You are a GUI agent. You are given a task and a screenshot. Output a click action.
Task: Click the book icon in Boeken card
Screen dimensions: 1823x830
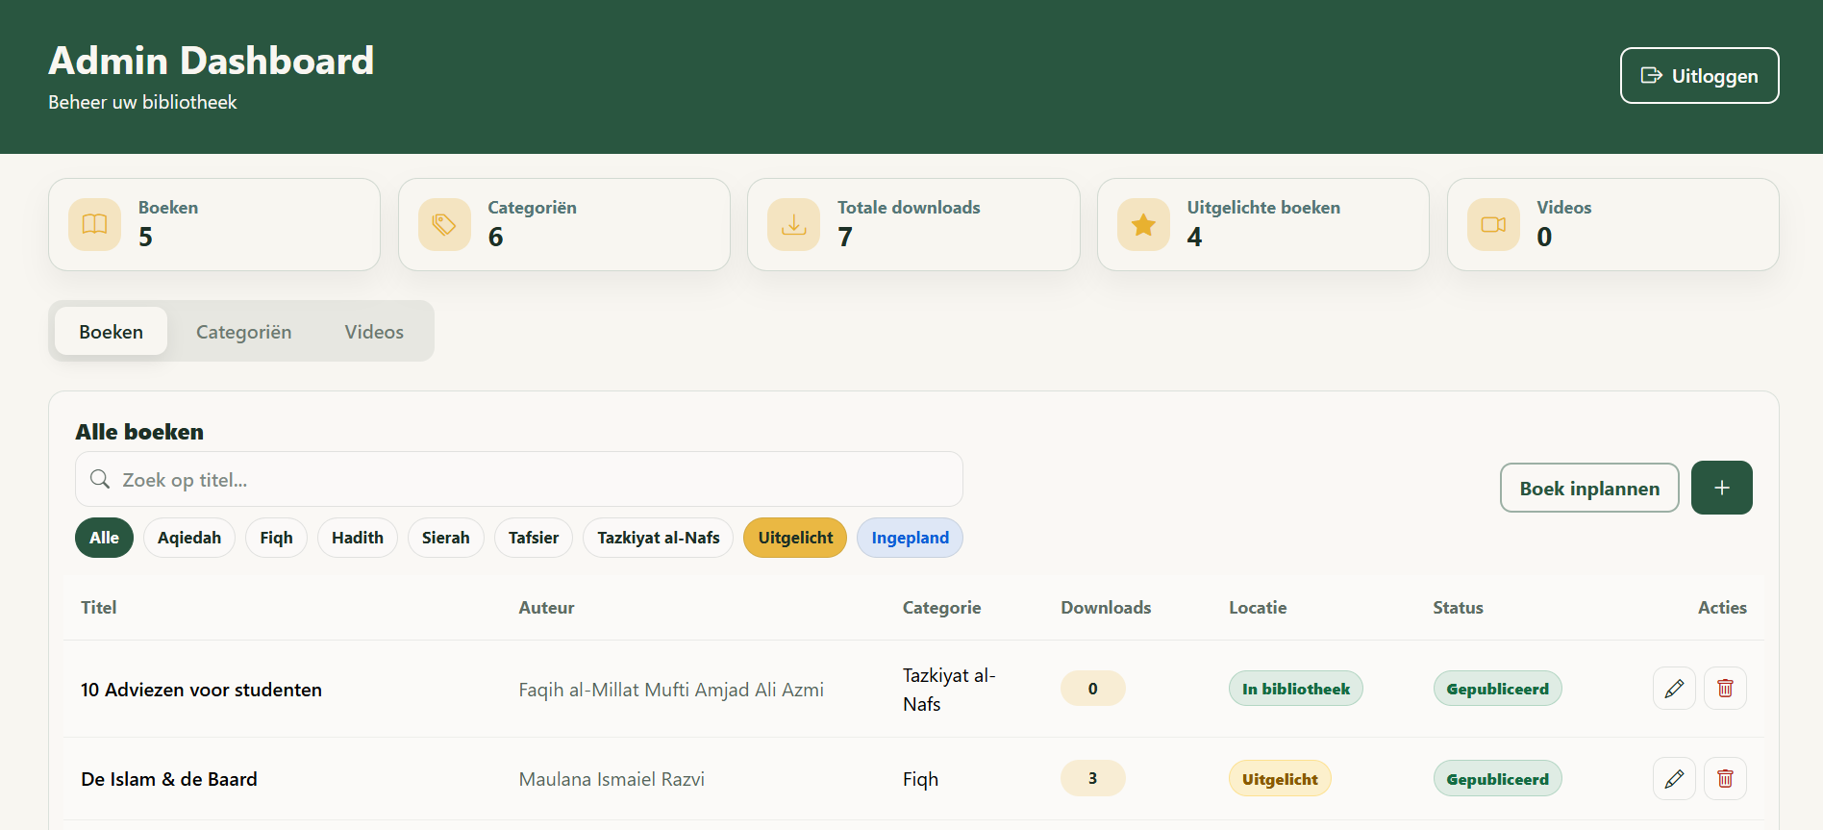[94, 224]
